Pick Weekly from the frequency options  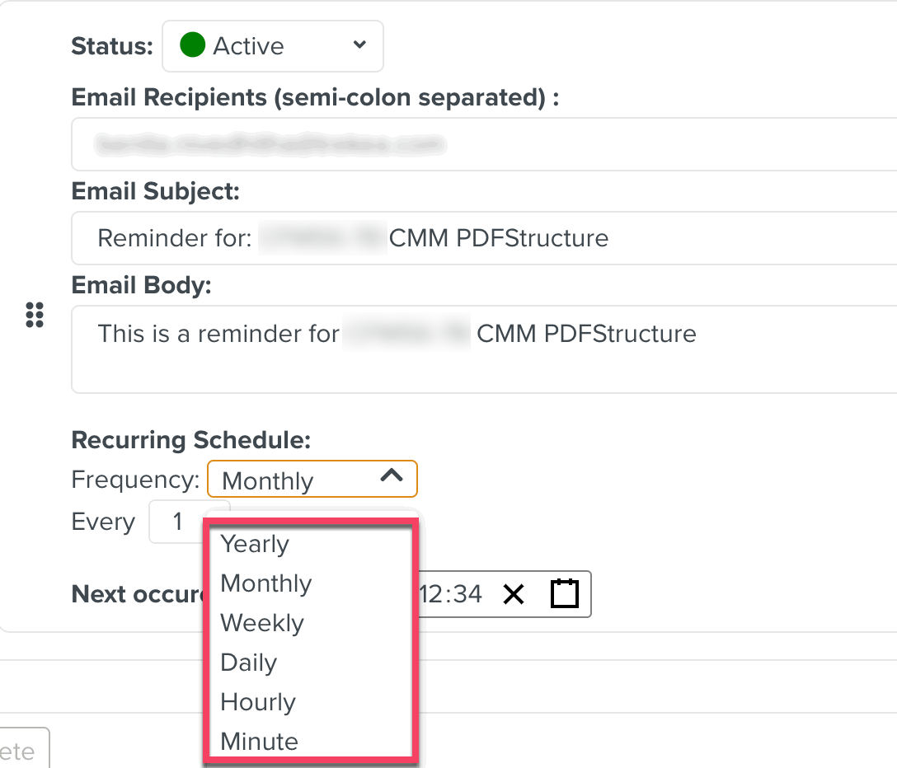(x=262, y=623)
